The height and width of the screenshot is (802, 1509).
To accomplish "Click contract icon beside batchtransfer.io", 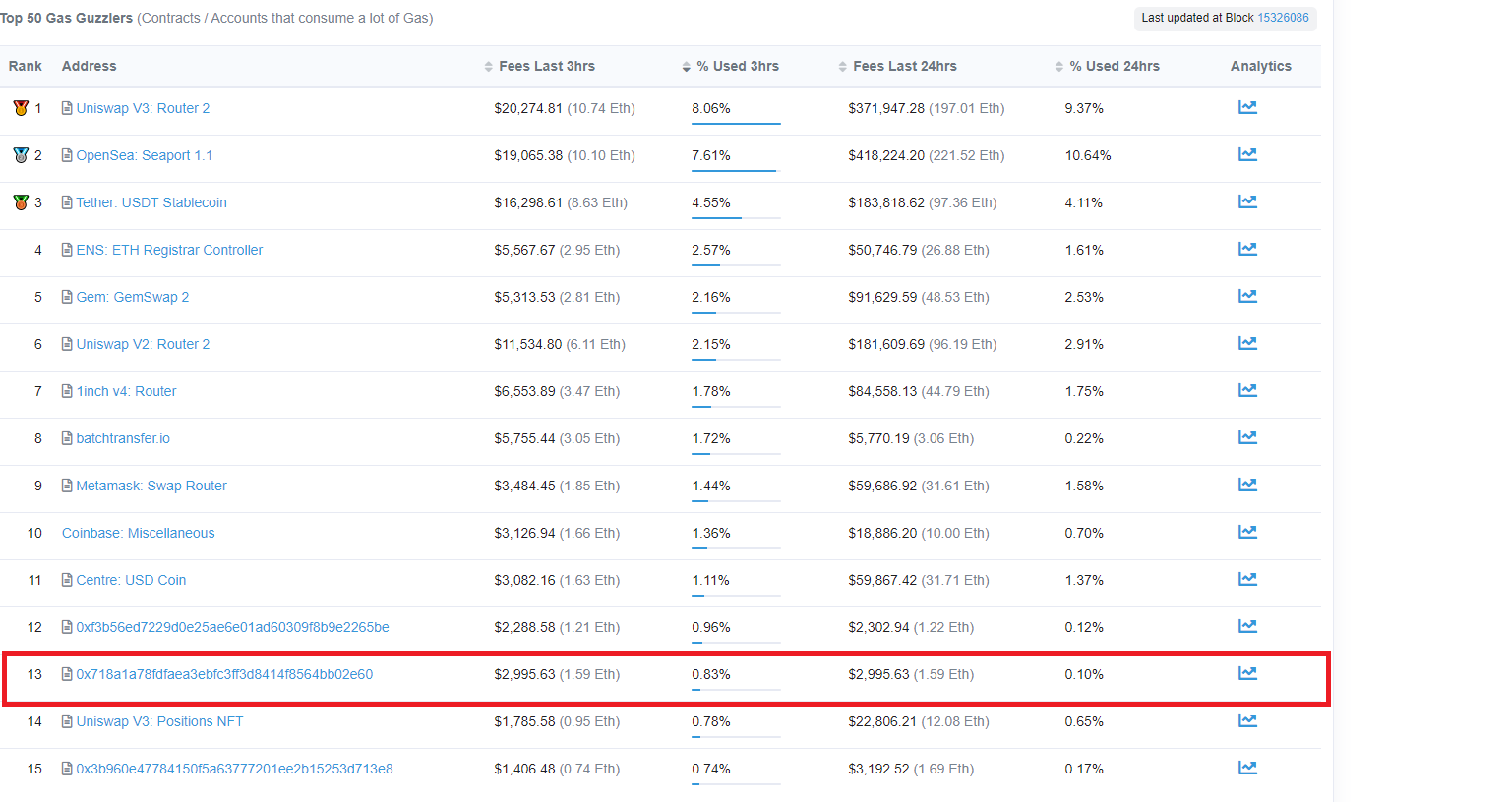I will pos(67,438).
